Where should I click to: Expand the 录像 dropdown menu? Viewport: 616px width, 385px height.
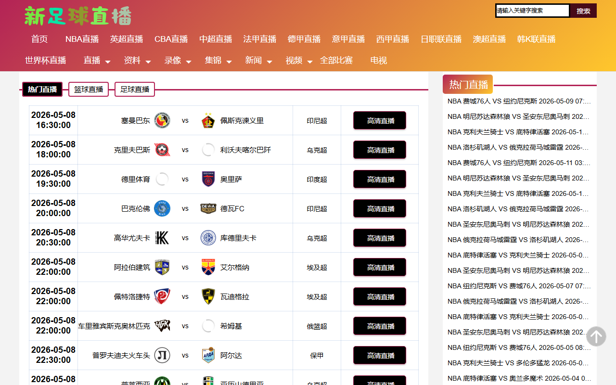pyautogui.click(x=178, y=61)
